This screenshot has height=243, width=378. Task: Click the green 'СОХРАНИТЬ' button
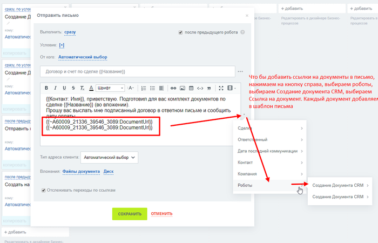pyautogui.click(x=130, y=214)
